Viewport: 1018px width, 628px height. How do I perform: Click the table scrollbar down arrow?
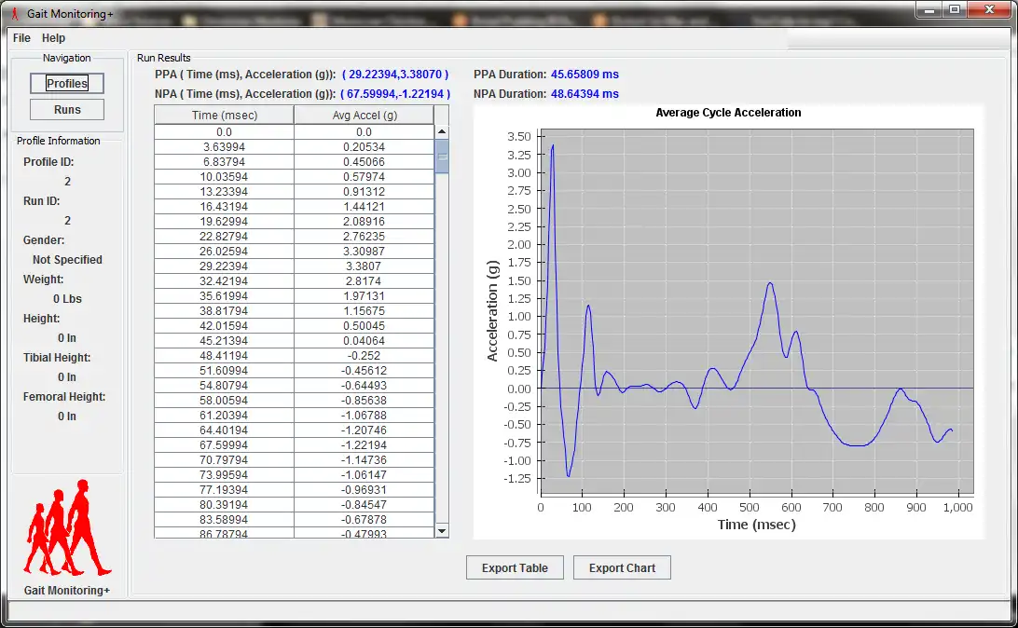coord(442,531)
